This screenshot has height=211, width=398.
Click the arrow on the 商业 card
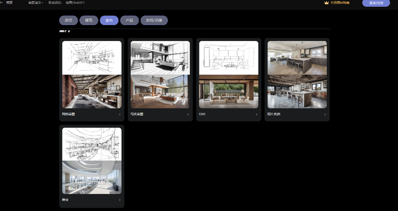pyautogui.click(x=119, y=200)
